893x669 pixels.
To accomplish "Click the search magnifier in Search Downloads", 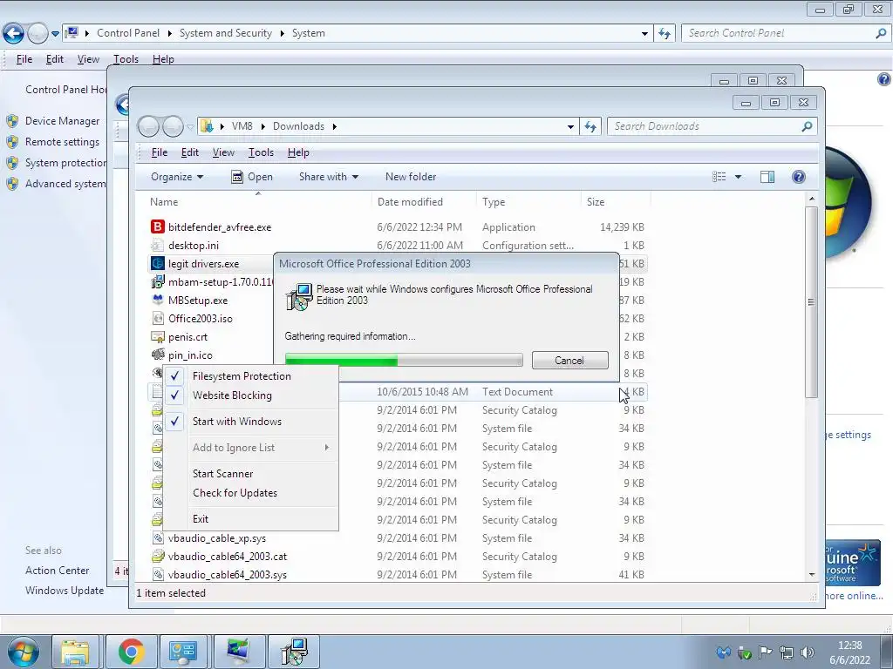I will pyautogui.click(x=807, y=126).
